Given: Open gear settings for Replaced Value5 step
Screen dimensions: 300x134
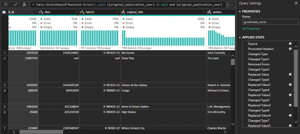Looking at the screenshot, I should click(x=290, y=126).
